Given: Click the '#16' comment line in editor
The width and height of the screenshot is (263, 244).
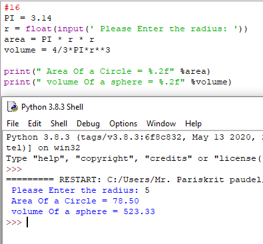Looking at the screenshot, I should click(x=12, y=7).
